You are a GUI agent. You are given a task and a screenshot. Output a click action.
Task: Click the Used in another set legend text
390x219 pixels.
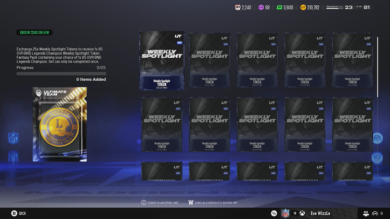coord(163,202)
